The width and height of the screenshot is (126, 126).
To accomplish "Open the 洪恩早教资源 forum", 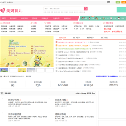I will (x=15, y=114).
